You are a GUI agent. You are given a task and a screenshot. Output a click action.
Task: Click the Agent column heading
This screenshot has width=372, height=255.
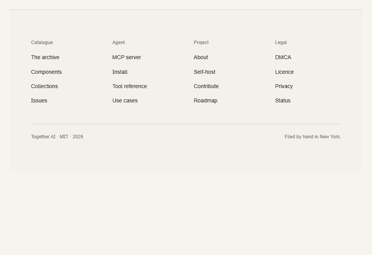[119, 42]
